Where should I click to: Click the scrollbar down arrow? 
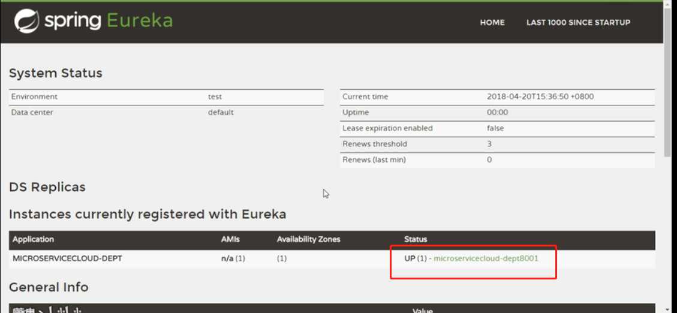click(667, 309)
